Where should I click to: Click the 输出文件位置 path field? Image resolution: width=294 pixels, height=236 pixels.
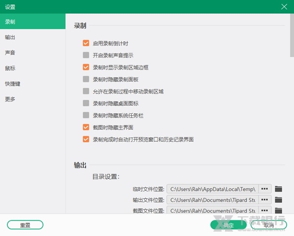click(x=213, y=200)
